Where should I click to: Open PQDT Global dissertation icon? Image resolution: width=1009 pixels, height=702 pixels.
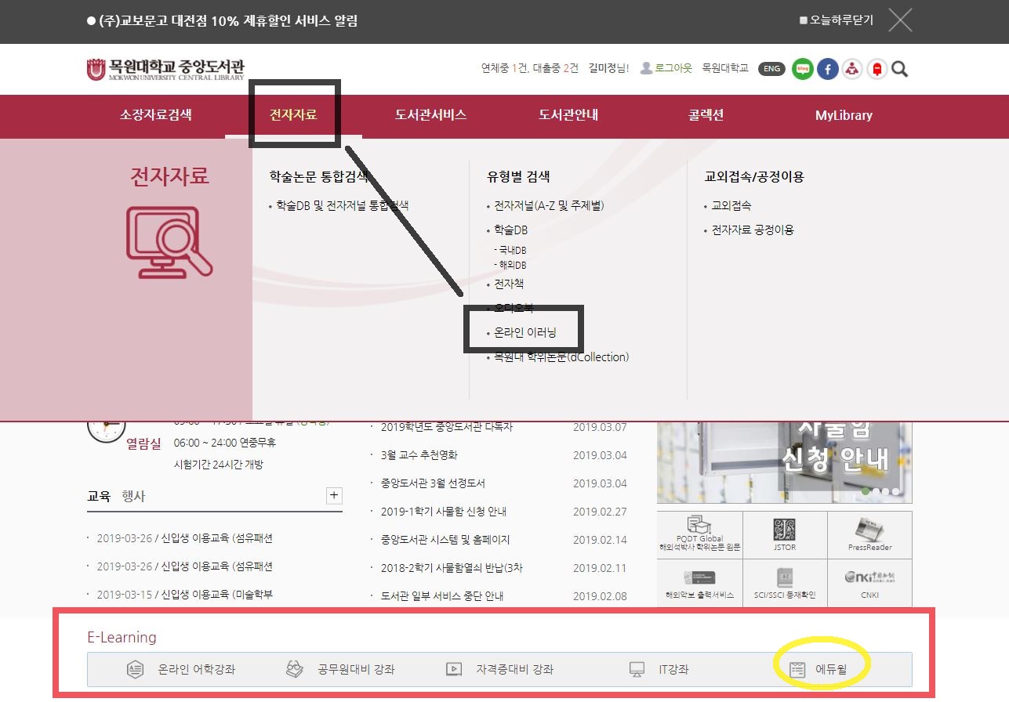[x=699, y=533]
